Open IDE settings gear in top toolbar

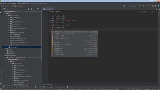point(156,6)
